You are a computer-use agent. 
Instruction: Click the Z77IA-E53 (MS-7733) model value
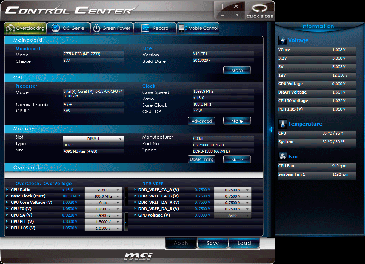[93, 54]
